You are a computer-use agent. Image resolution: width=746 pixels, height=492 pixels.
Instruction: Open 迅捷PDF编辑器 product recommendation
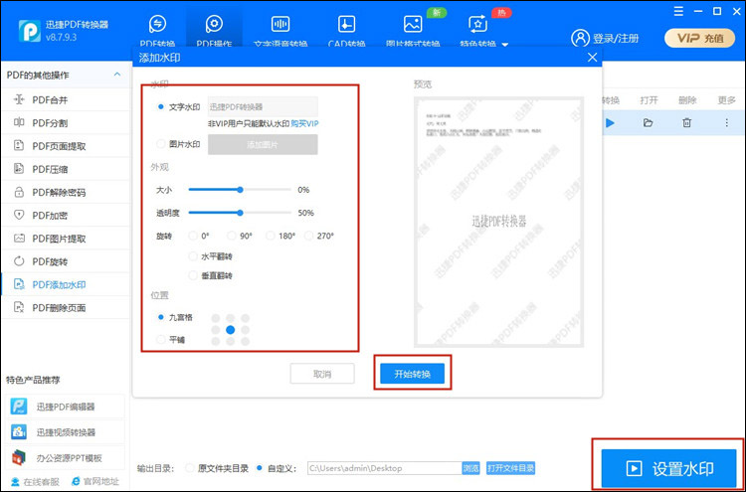(x=66, y=407)
